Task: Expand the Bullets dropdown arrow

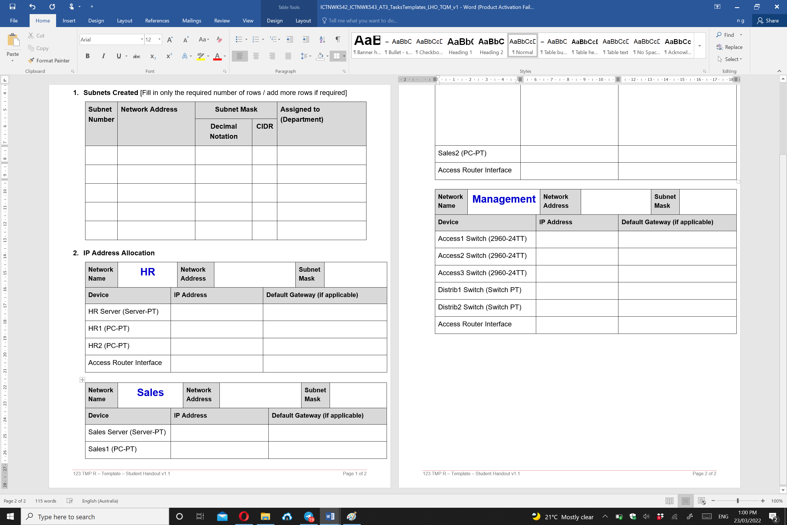Action: coord(246,39)
